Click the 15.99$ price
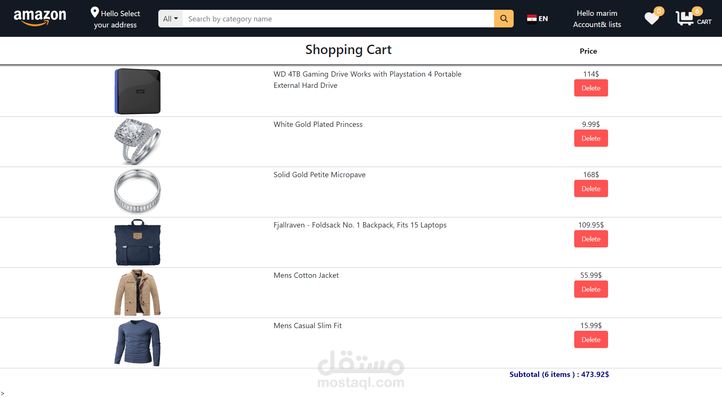 [x=591, y=326]
